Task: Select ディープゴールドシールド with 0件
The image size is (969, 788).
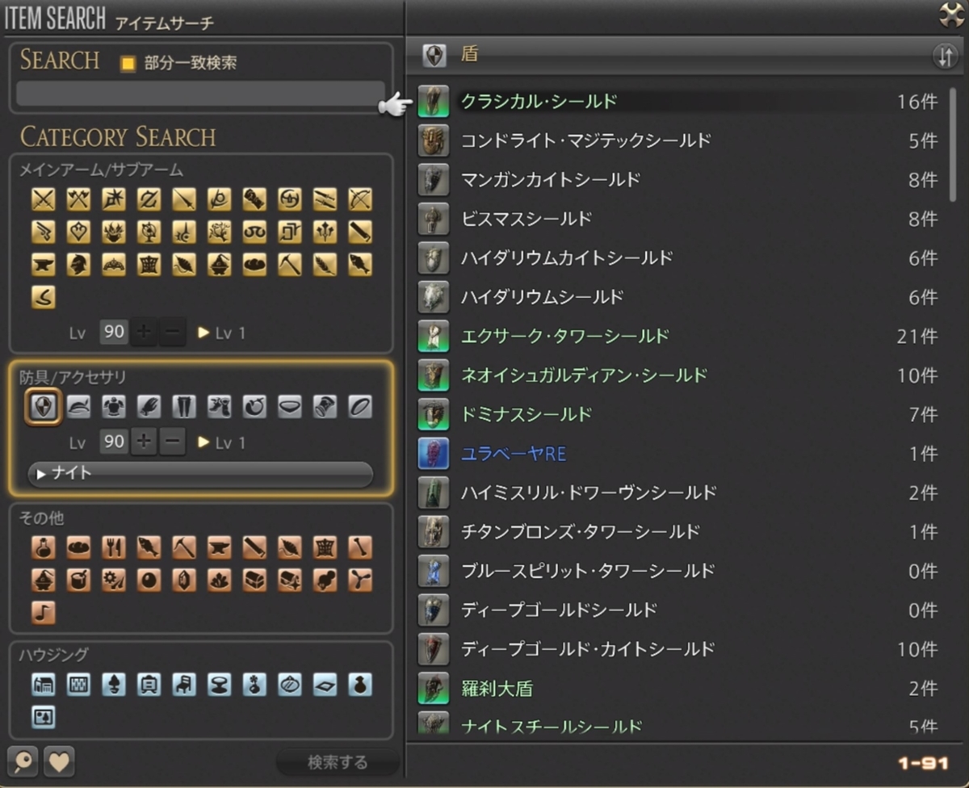Action: point(680,610)
